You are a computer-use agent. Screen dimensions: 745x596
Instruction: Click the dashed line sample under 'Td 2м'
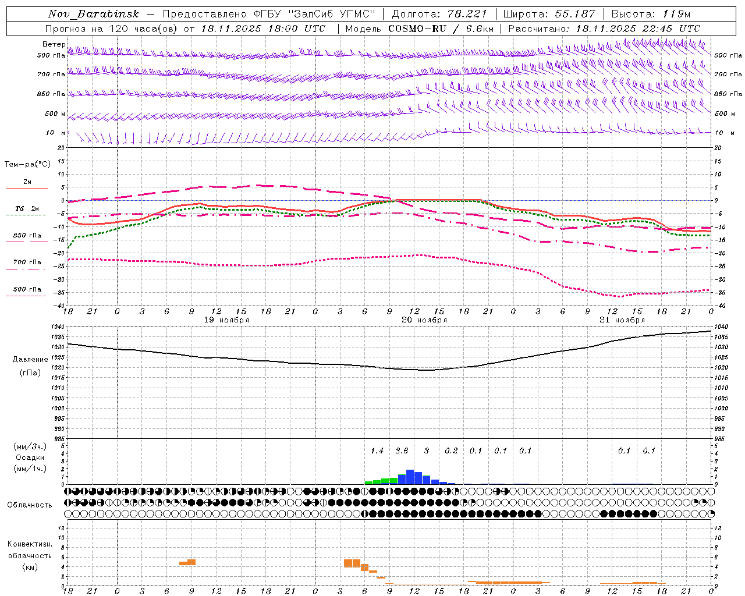26,215
